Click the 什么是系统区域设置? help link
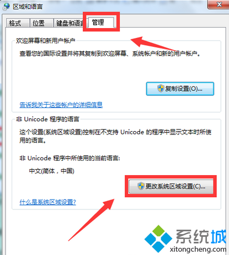Viewport: 229px width, 255px height. click(47, 202)
